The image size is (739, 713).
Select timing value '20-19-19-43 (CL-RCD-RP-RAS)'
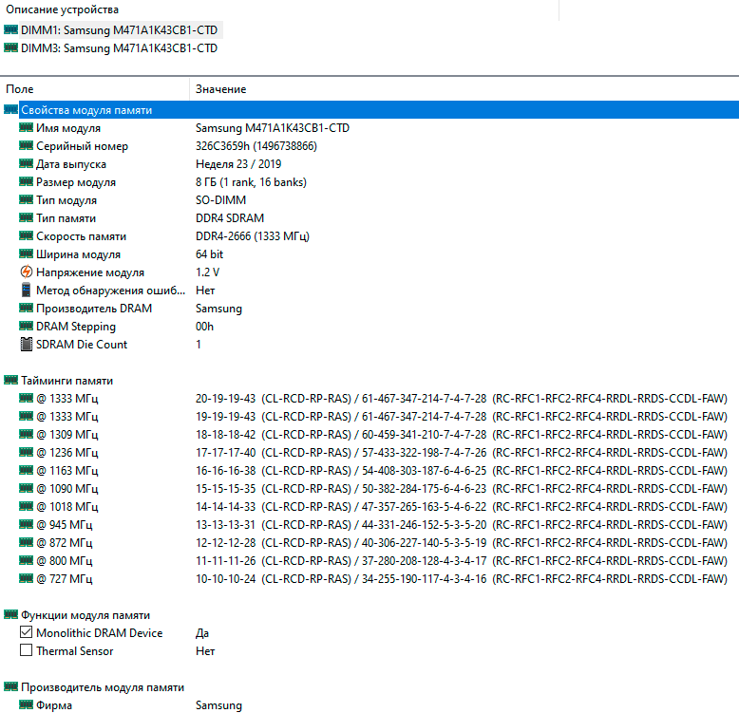(x=274, y=399)
